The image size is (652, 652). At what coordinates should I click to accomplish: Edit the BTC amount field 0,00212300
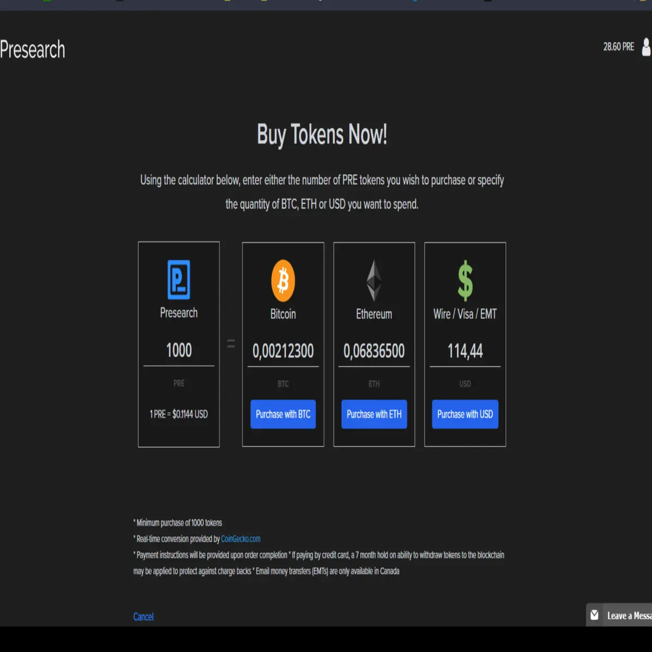[x=283, y=351]
